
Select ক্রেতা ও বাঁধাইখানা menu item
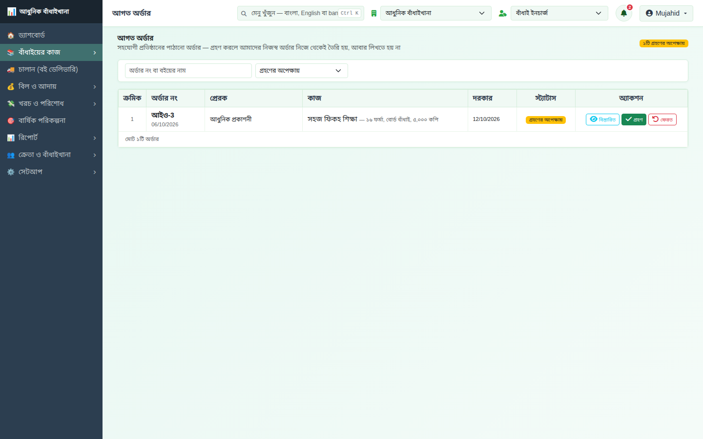51,155
